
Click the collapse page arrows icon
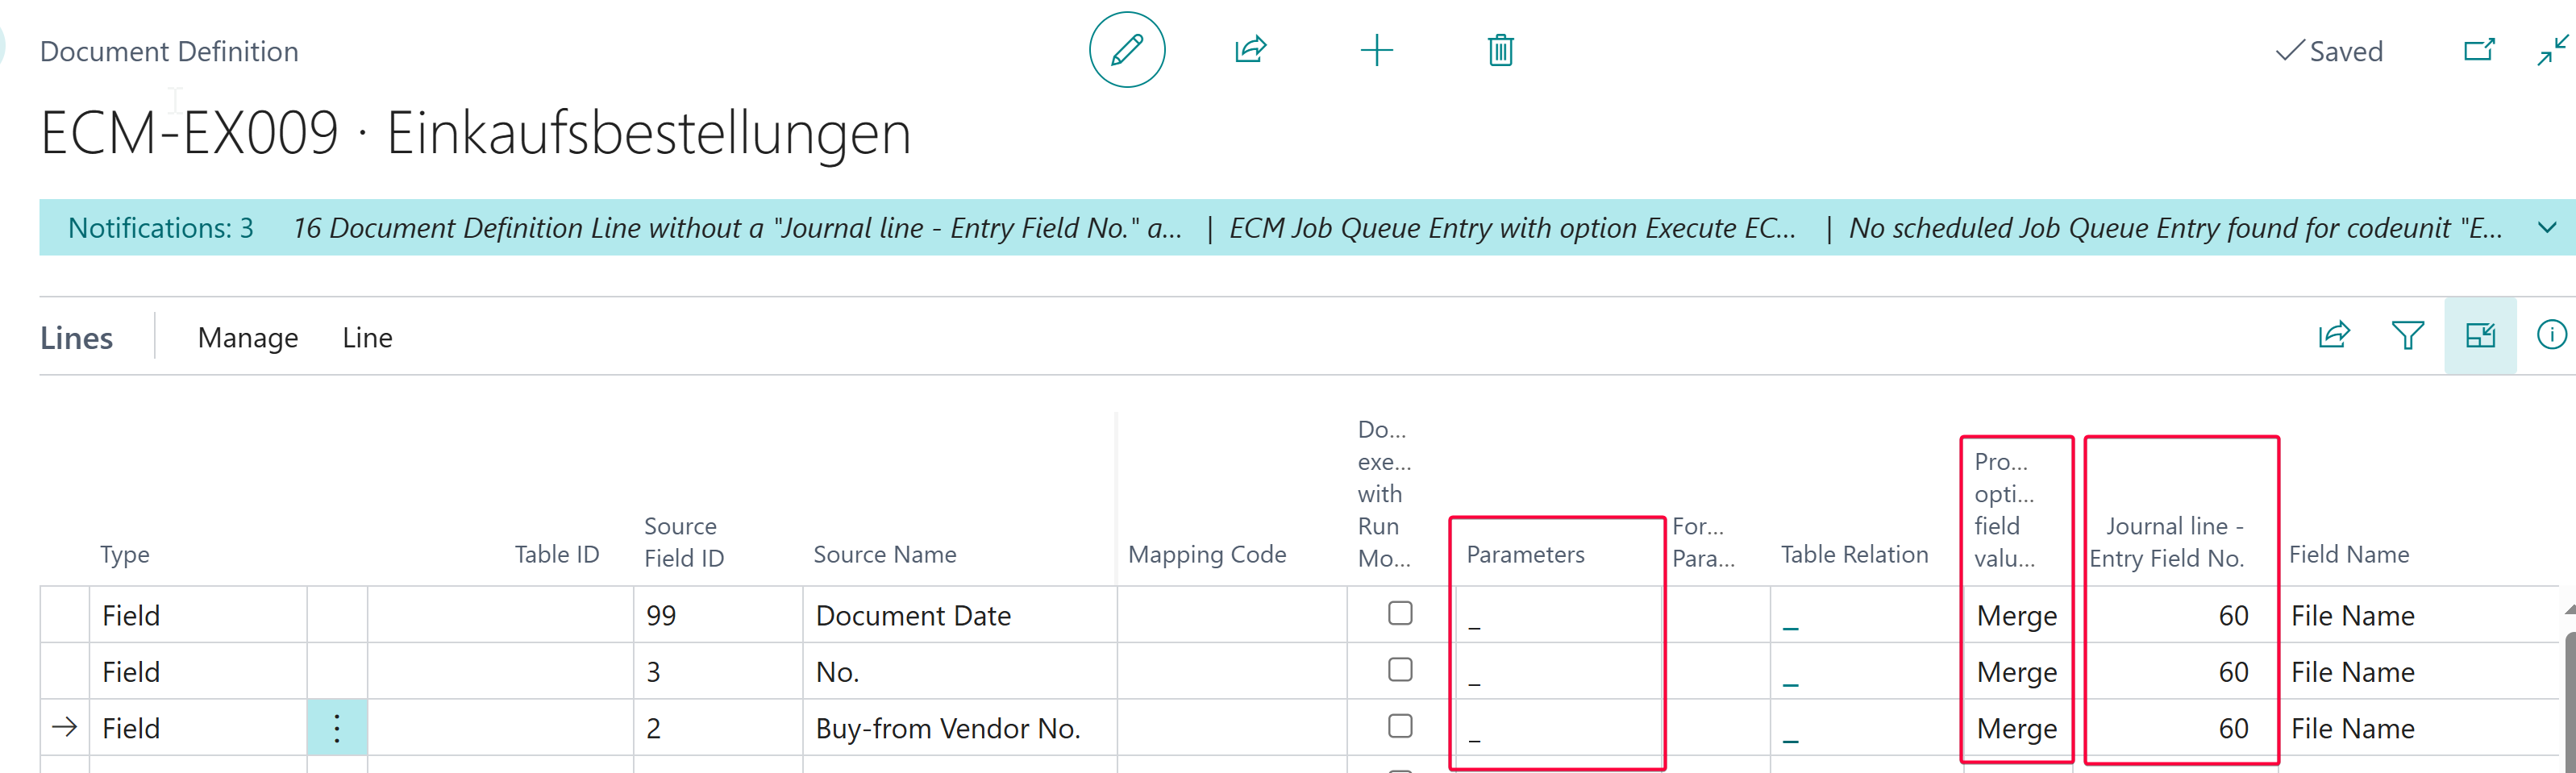pyautogui.click(x=2552, y=50)
